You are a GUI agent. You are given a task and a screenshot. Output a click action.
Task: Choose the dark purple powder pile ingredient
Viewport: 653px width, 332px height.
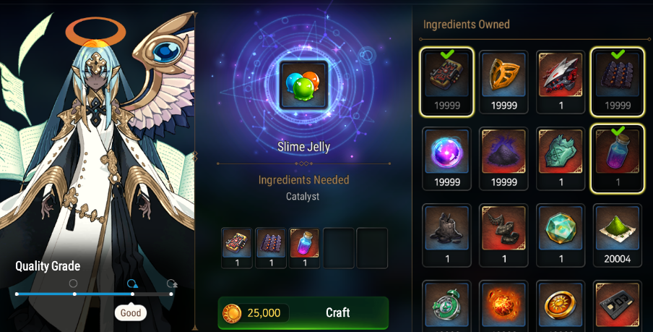click(x=503, y=159)
